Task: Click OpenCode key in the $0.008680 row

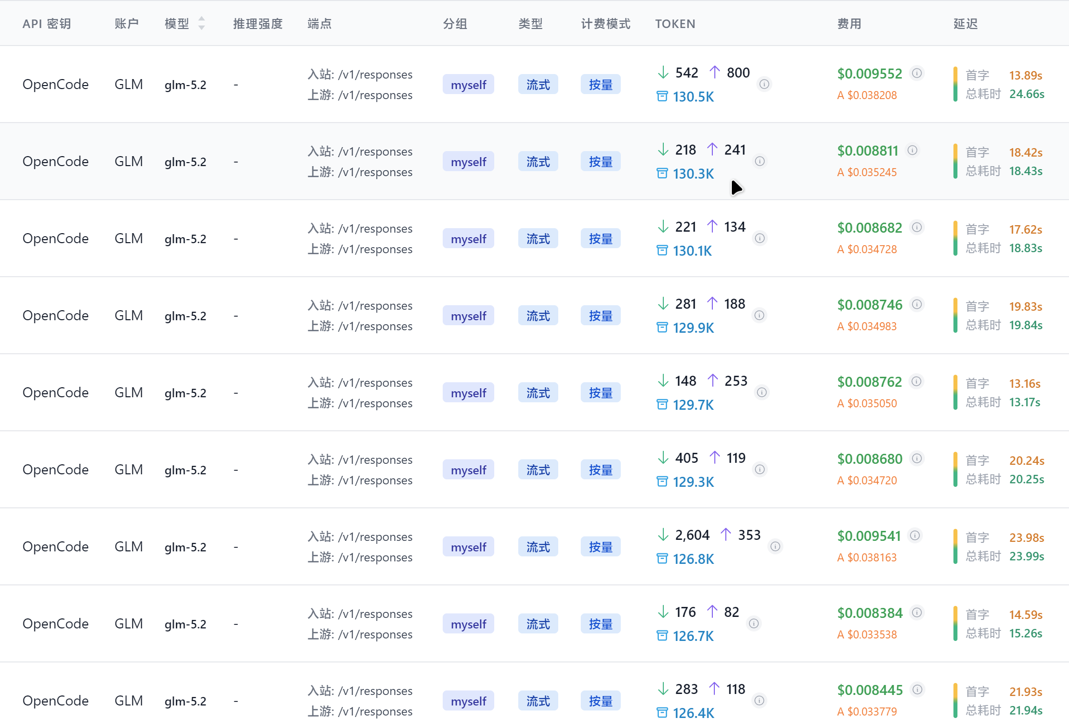Action: pos(56,469)
